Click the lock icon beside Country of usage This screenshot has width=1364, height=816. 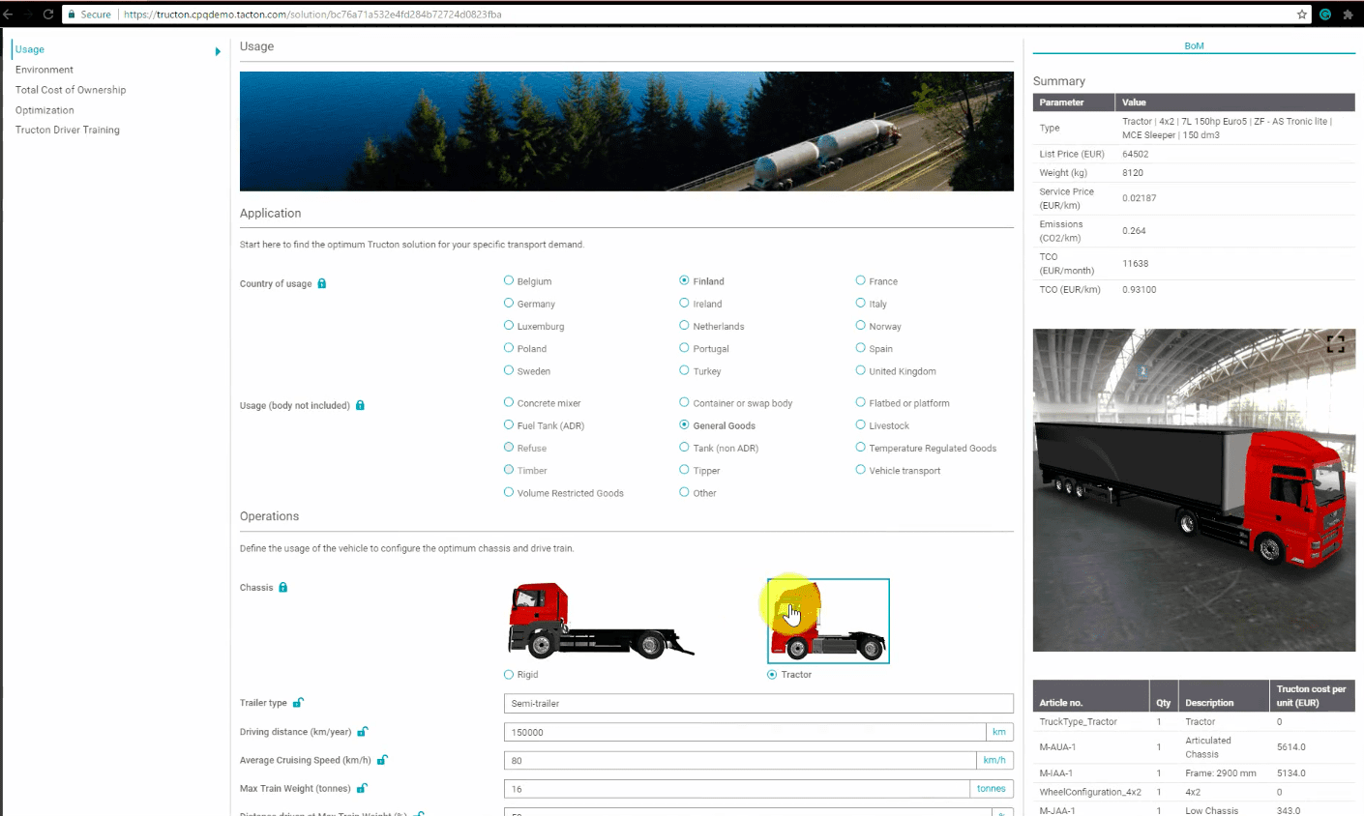click(x=322, y=283)
